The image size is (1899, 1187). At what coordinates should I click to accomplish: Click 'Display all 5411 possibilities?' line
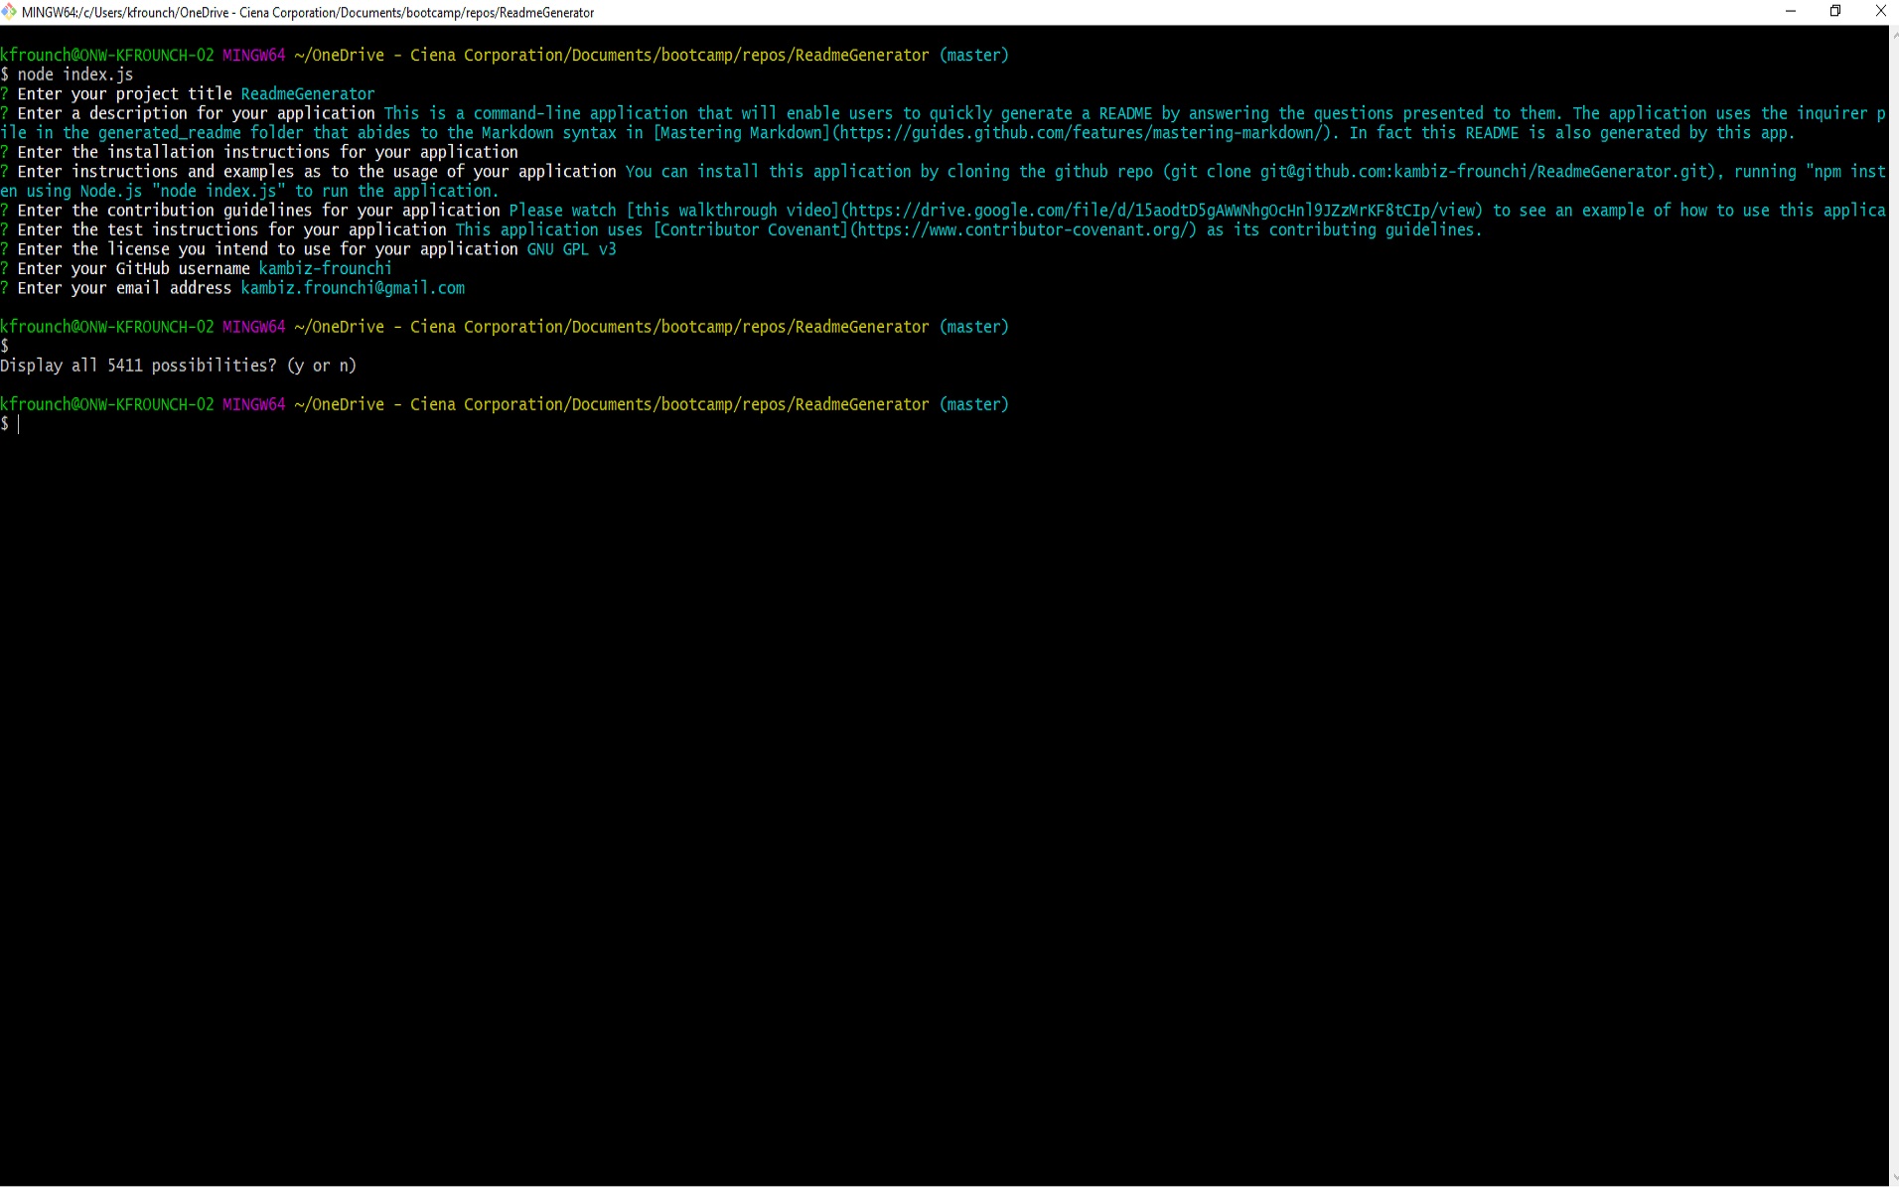pos(179,366)
